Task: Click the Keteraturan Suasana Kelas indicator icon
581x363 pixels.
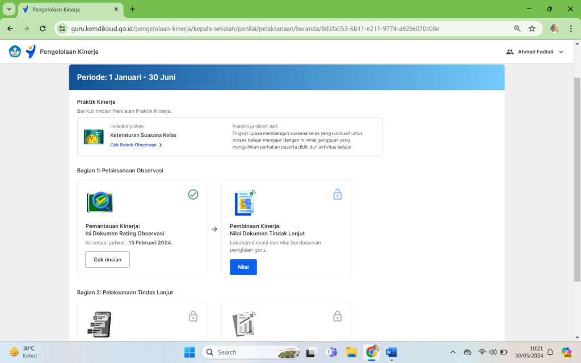Action: (x=94, y=137)
